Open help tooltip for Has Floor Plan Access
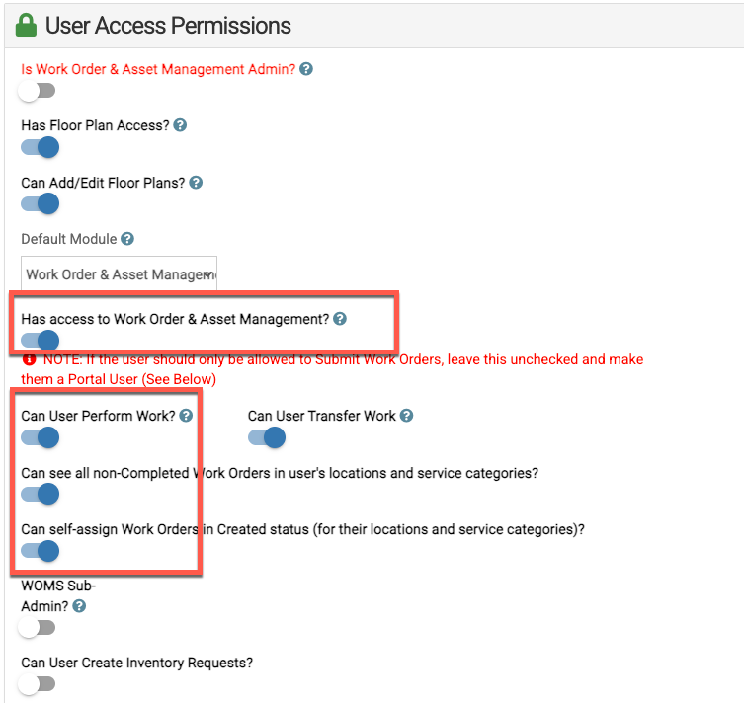This screenshot has height=703, width=744. click(x=180, y=125)
